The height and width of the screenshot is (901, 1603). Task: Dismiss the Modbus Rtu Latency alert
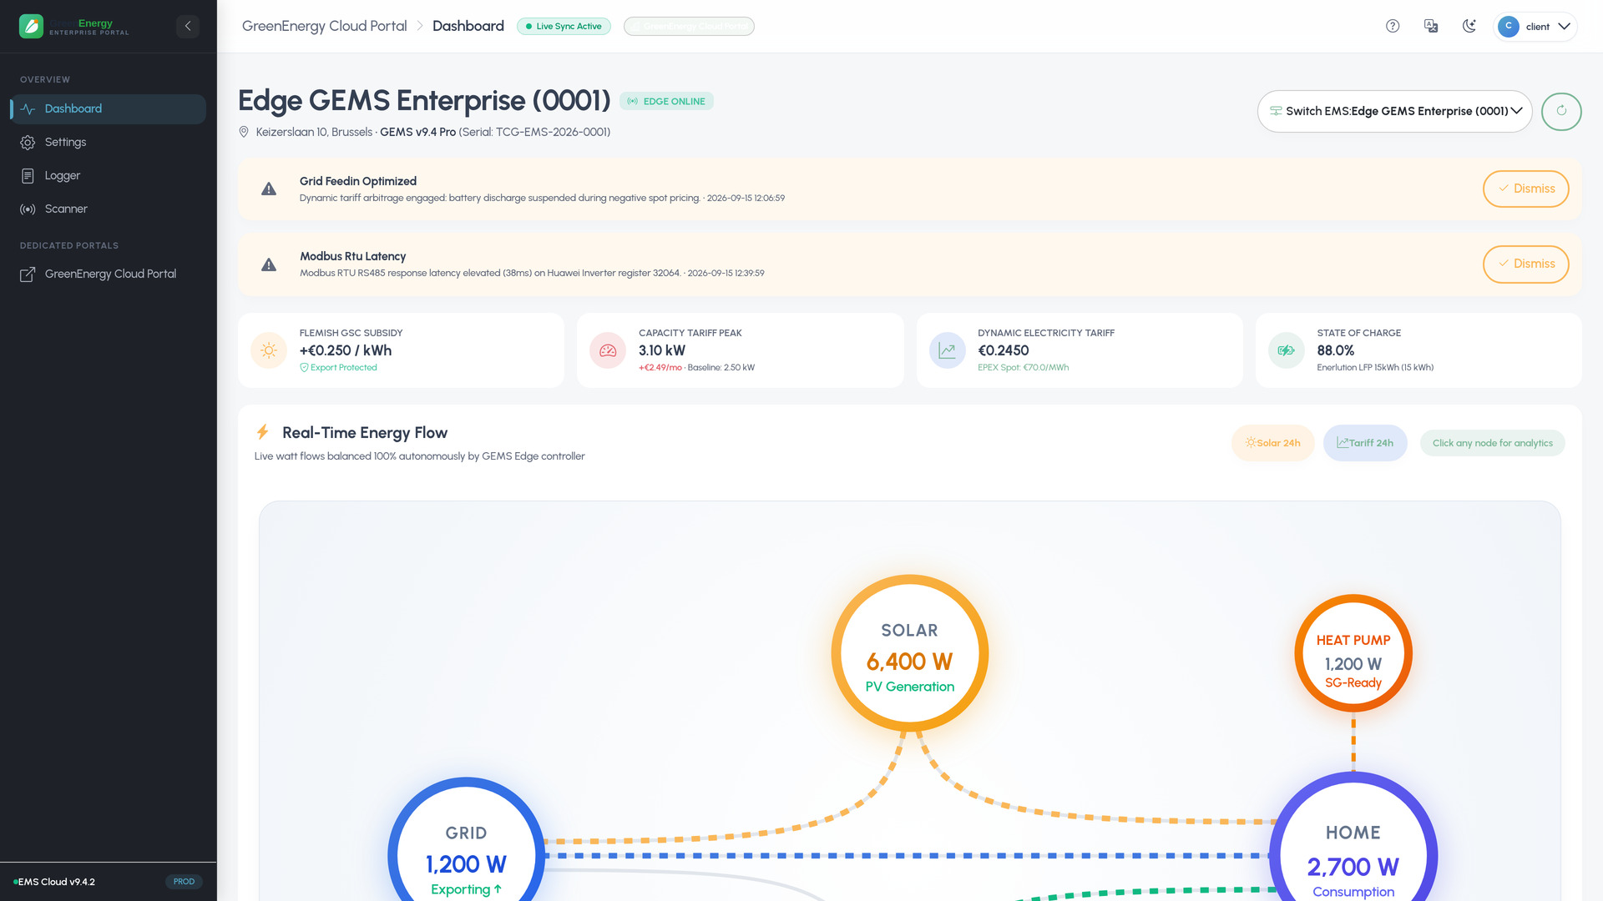[1525, 264]
